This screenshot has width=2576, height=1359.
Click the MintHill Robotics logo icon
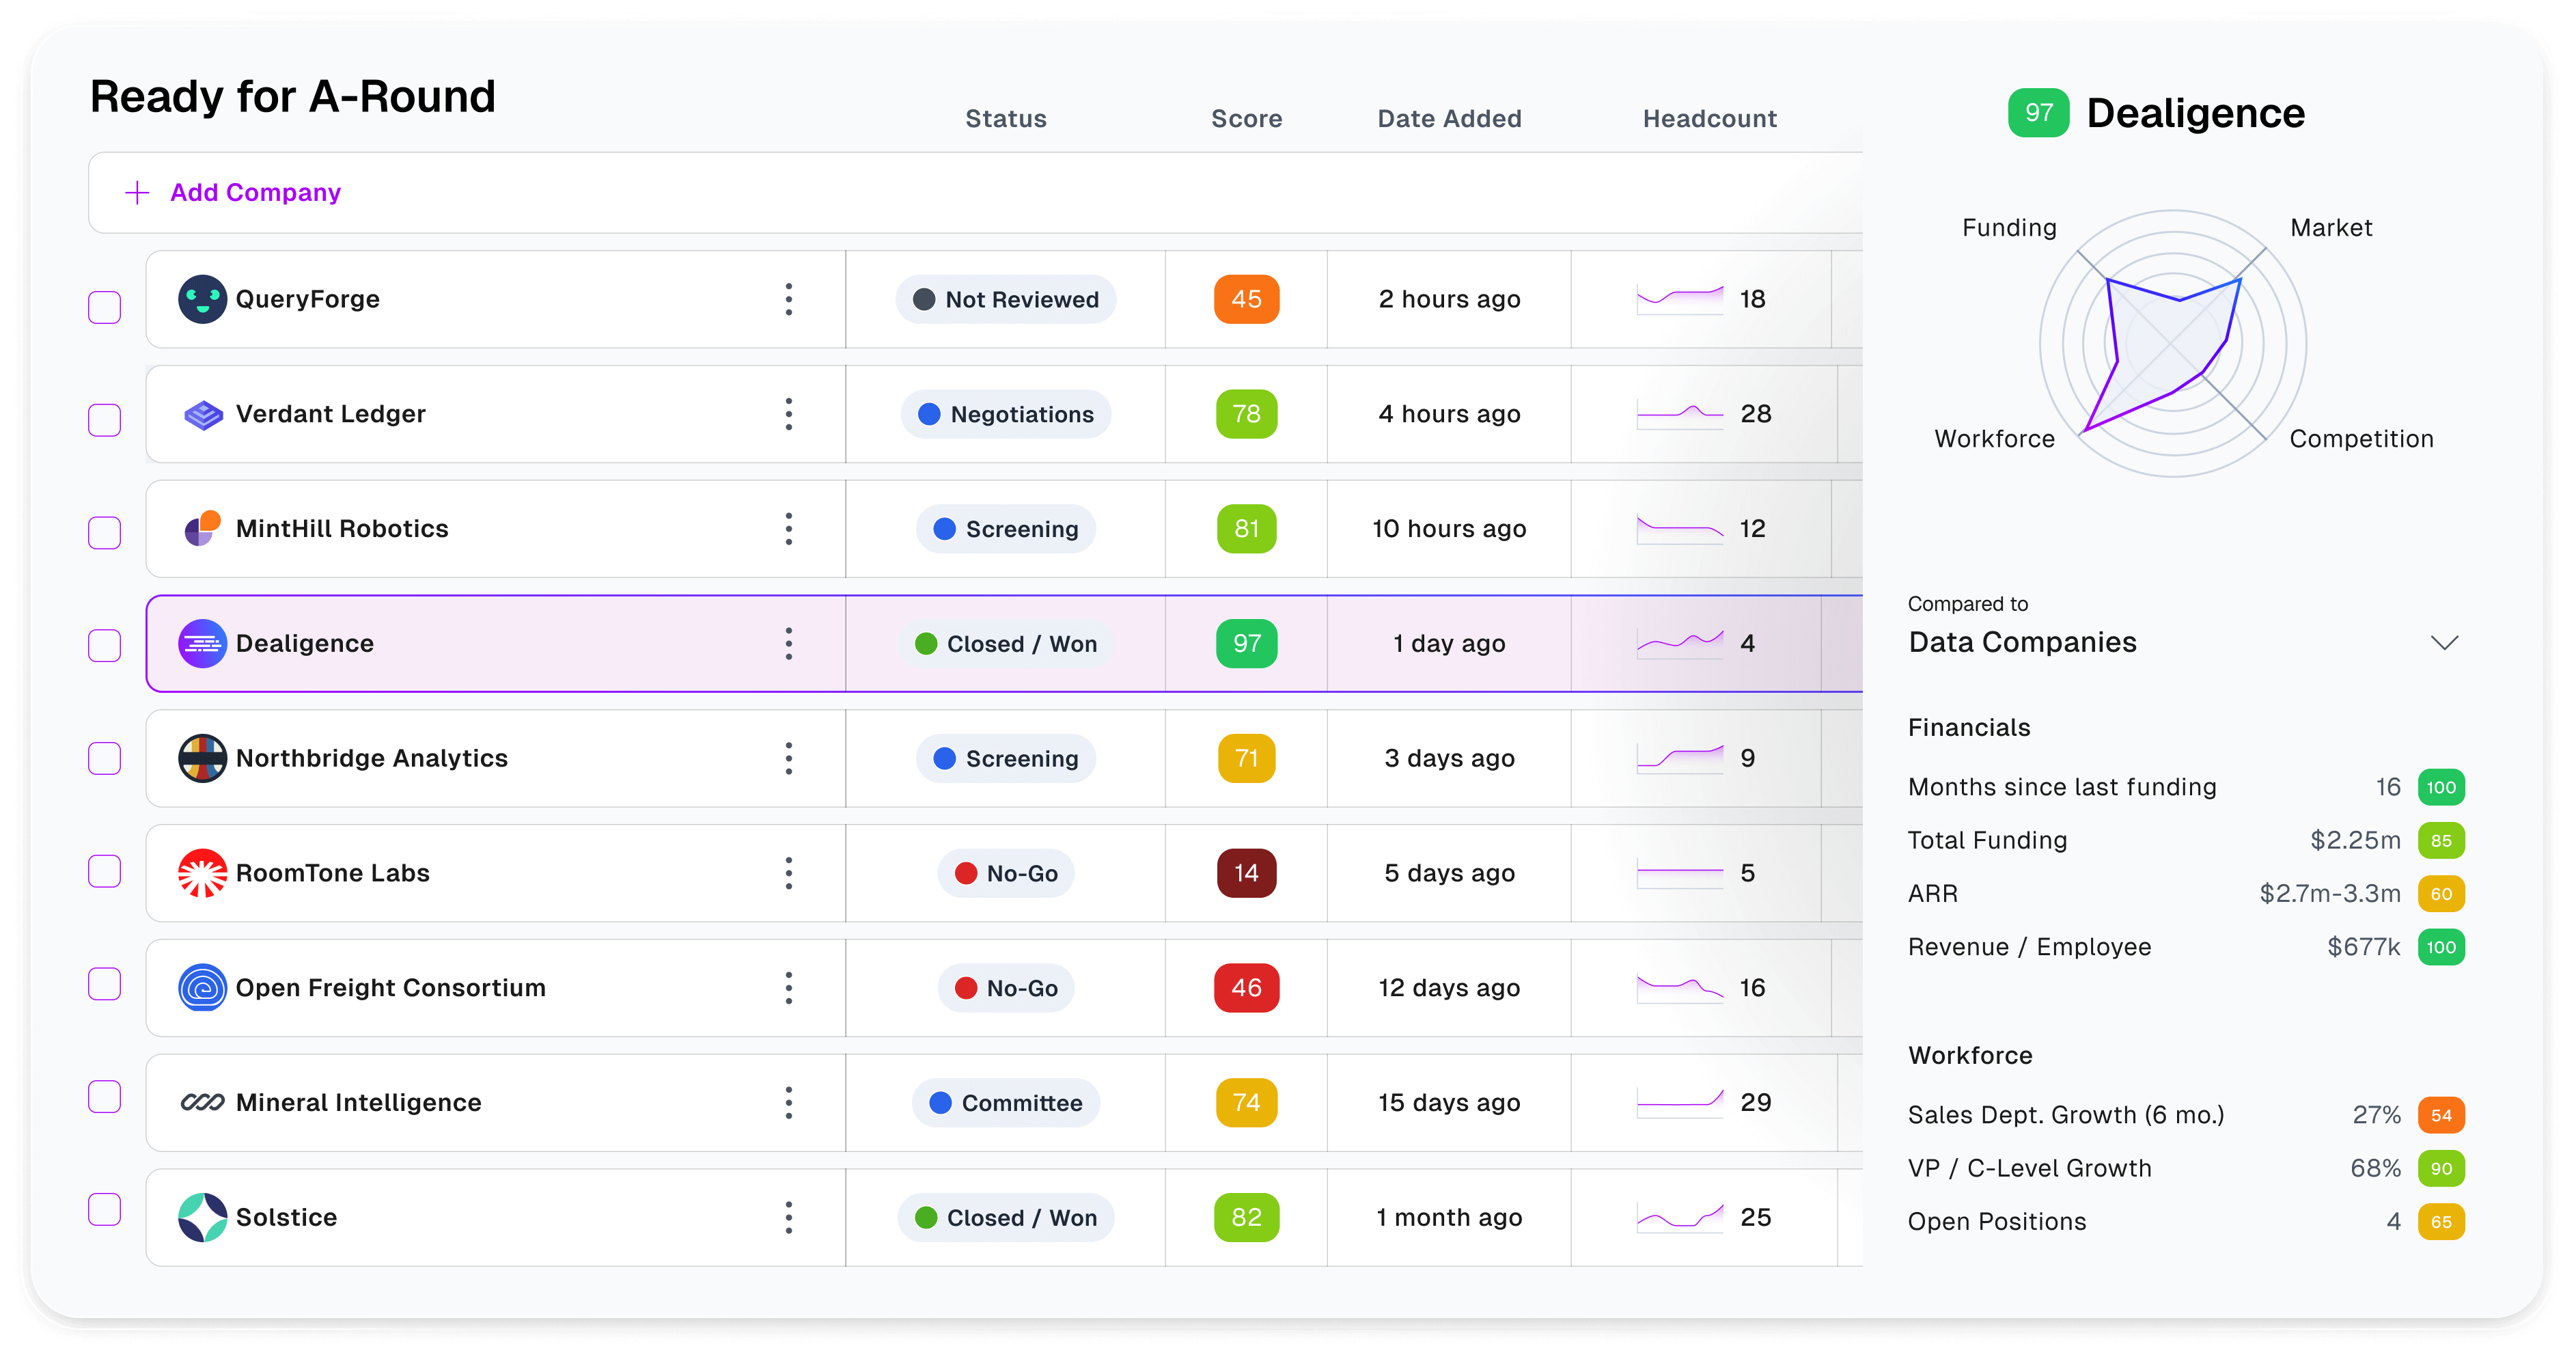202,528
